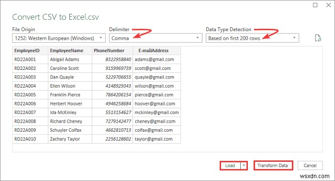The image size is (335, 181).
Task: Click email adams@gmail.com
Action: [x=154, y=59]
